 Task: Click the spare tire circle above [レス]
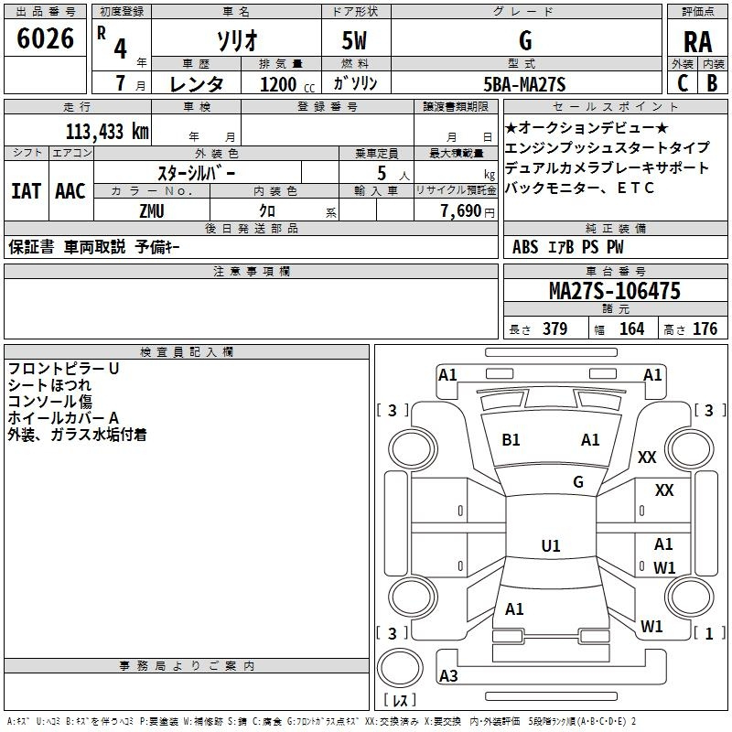click(x=400, y=668)
